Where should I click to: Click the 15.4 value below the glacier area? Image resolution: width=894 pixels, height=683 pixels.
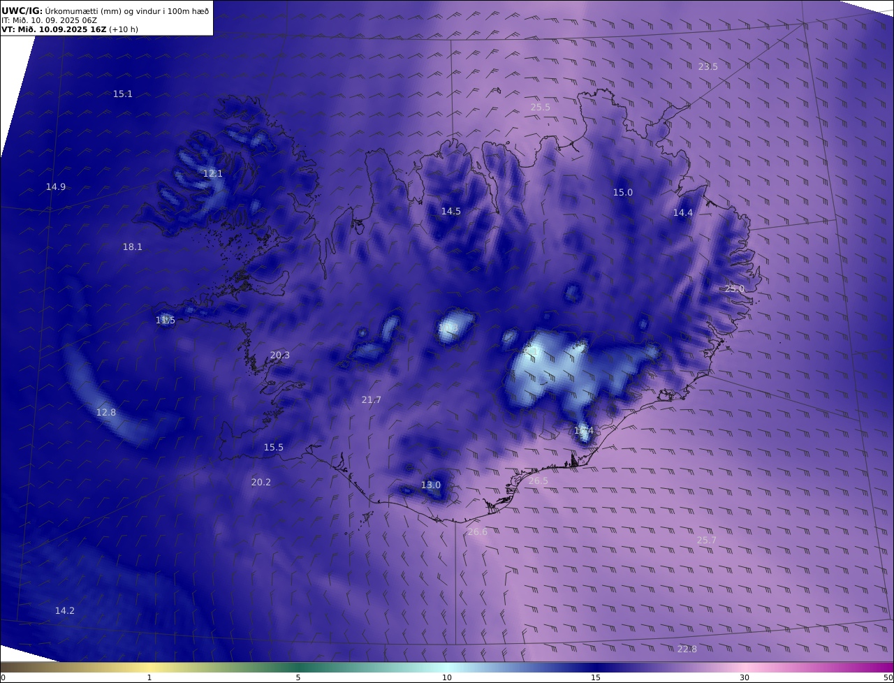584,430
